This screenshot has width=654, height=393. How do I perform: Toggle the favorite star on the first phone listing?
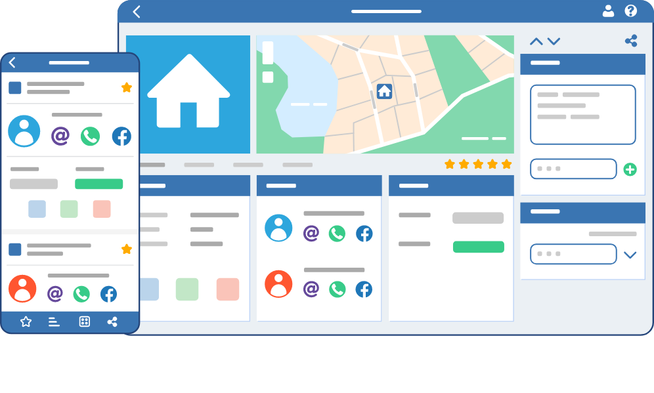pyautogui.click(x=127, y=87)
